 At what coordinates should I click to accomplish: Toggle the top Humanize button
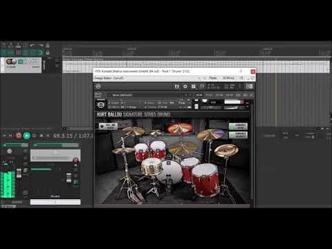239,127
